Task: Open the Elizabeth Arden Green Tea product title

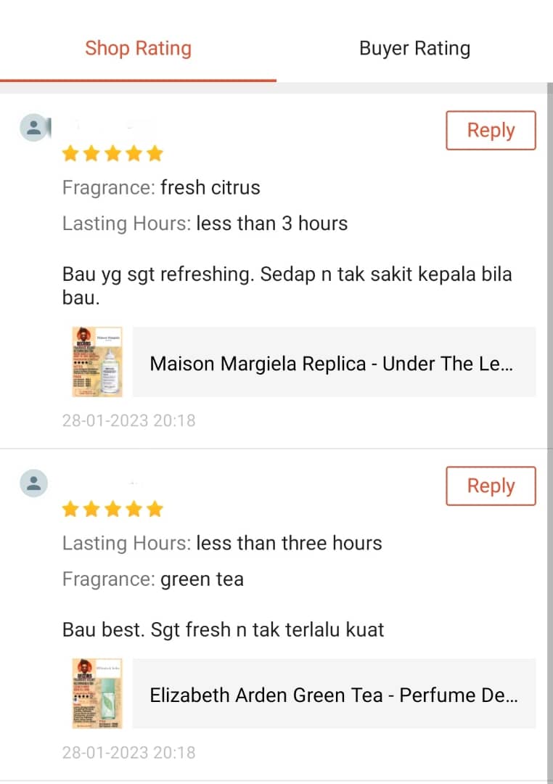Action: pos(334,695)
